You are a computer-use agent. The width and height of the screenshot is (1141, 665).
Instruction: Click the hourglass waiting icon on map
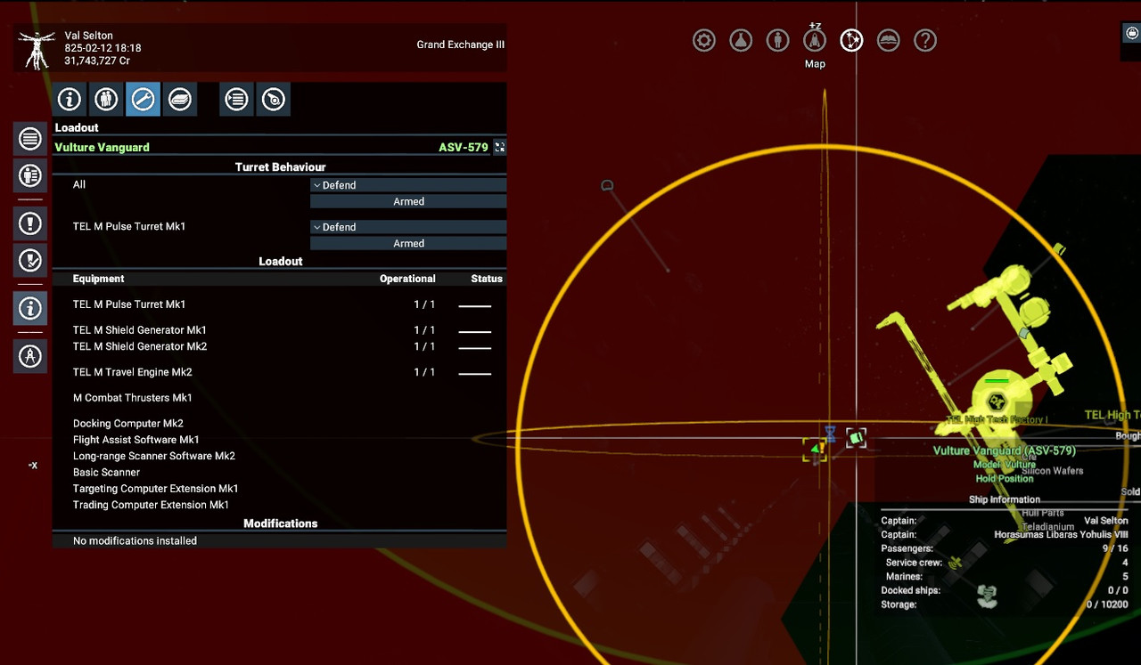point(830,434)
